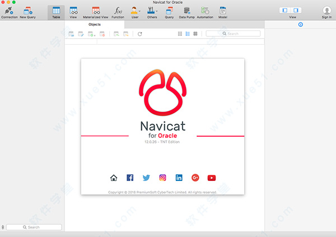The height and width of the screenshot is (237, 336).
Task: Open the Function section
Action: click(118, 12)
